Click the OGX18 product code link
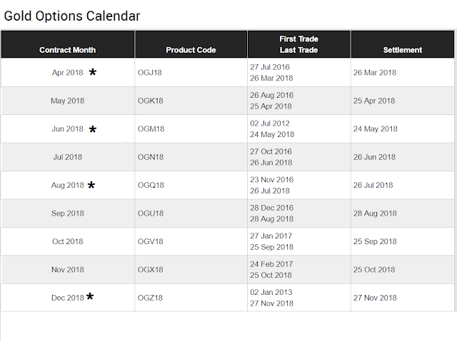The image size is (457, 342). click(151, 270)
